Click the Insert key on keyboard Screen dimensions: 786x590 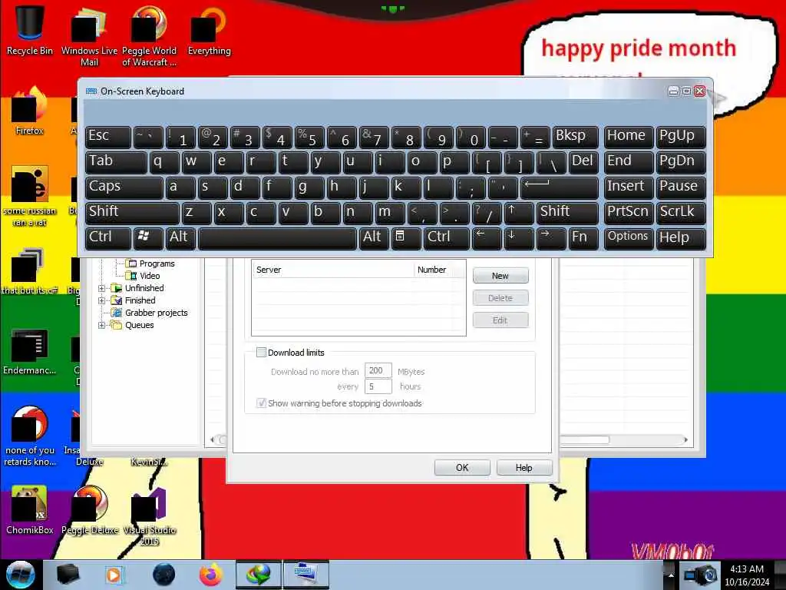point(629,187)
